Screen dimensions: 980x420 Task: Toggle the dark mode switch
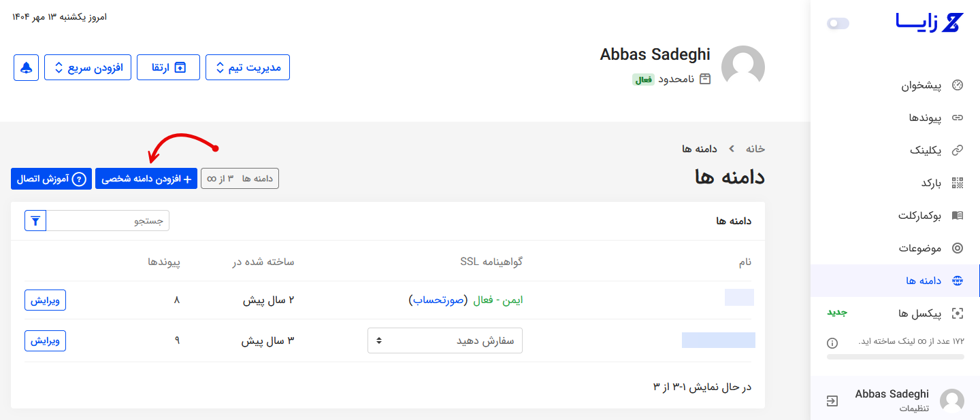pyautogui.click(x=838, y=24)
